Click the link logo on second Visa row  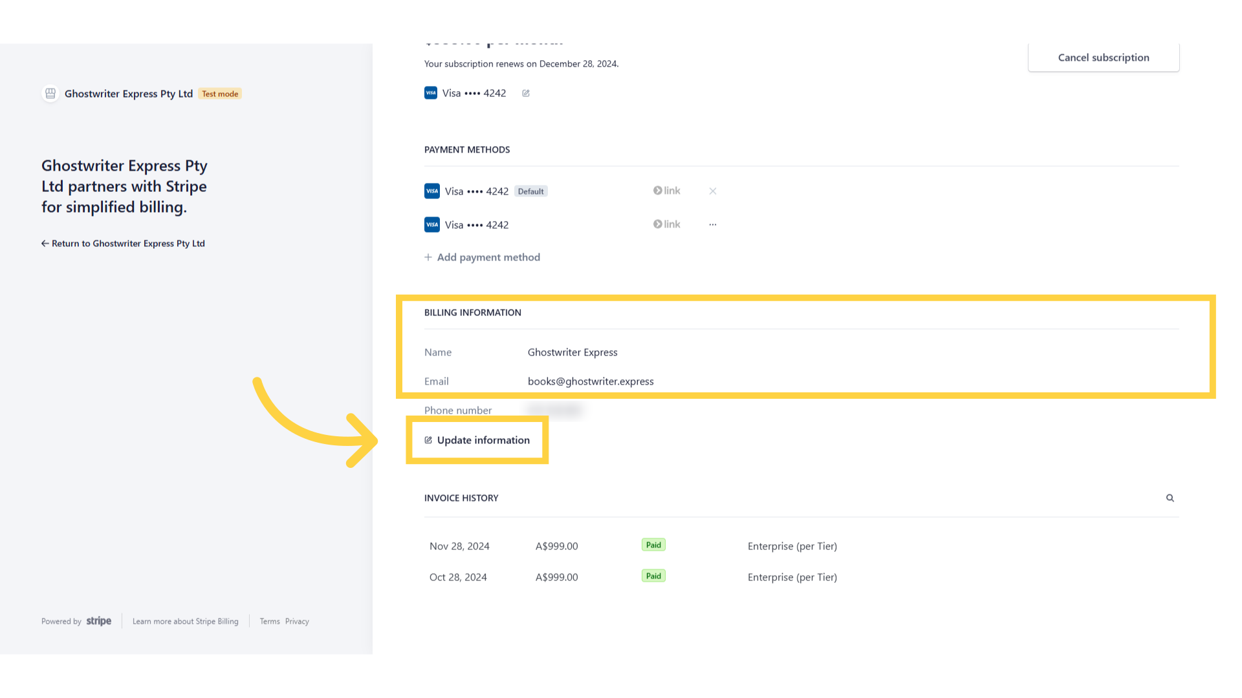[x=667, y=224]
